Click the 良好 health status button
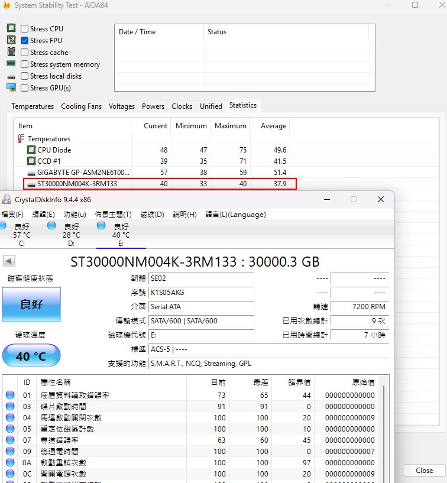 pos(31,304)
